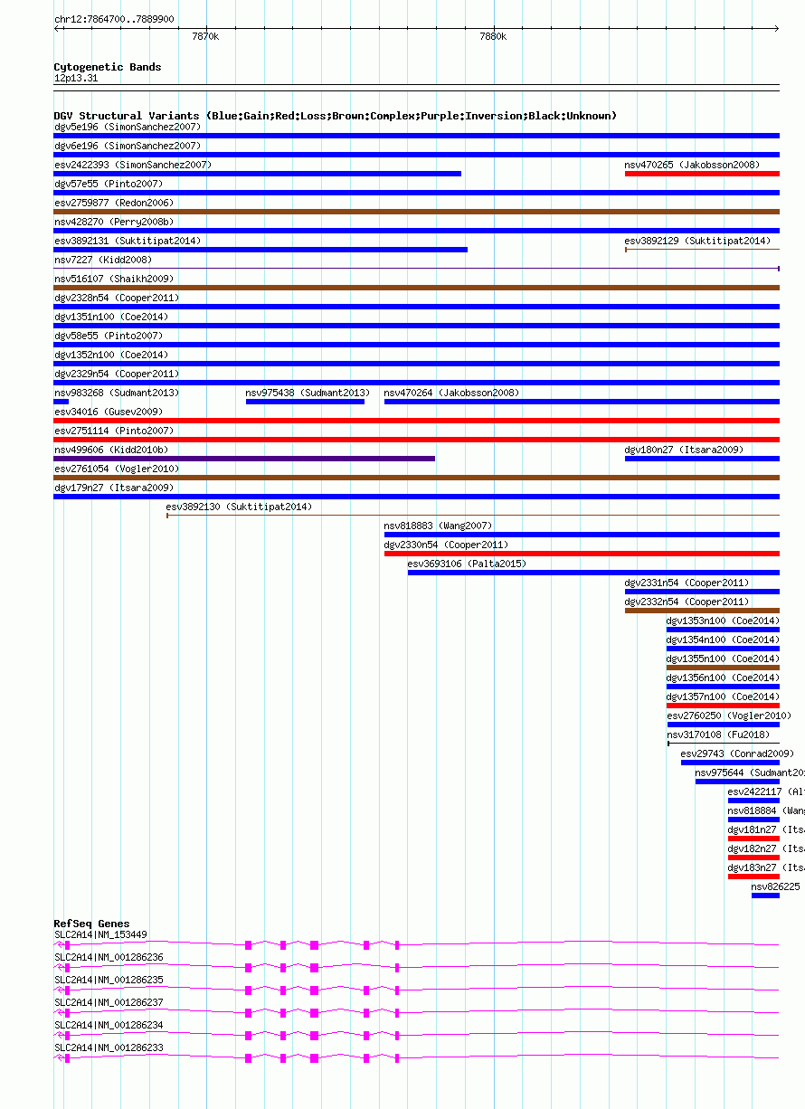This screenshot has height=1109, width=805.
Task: Open variant dgv5e196 (SimonSanchez2007)
Action: (x=128, y=127)
